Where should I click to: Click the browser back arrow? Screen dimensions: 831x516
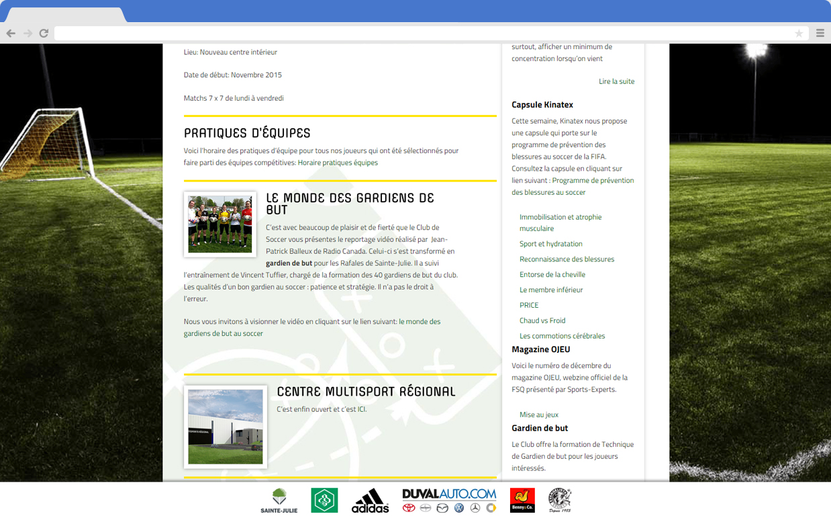pyautogui.click(x=11, y=33)
